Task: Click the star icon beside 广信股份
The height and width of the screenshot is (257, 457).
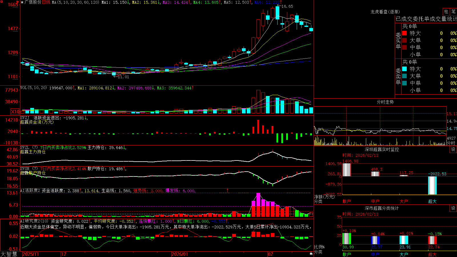Action: [22, 2]
